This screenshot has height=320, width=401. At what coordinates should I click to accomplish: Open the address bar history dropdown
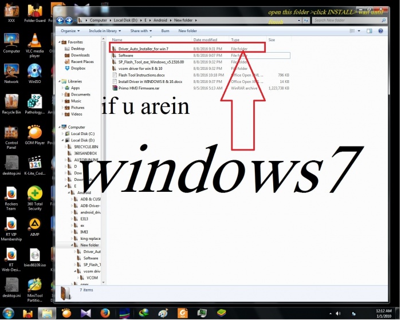point(299,21)
